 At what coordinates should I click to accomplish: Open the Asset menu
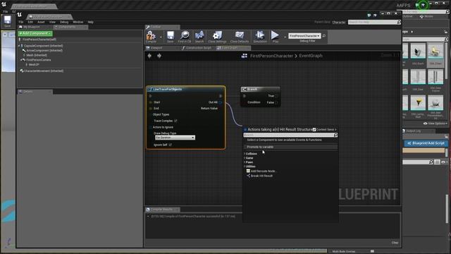41,22
